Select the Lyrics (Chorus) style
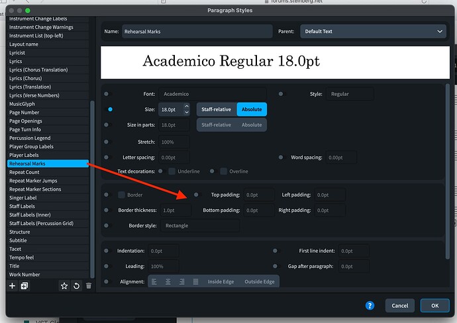 48,78
